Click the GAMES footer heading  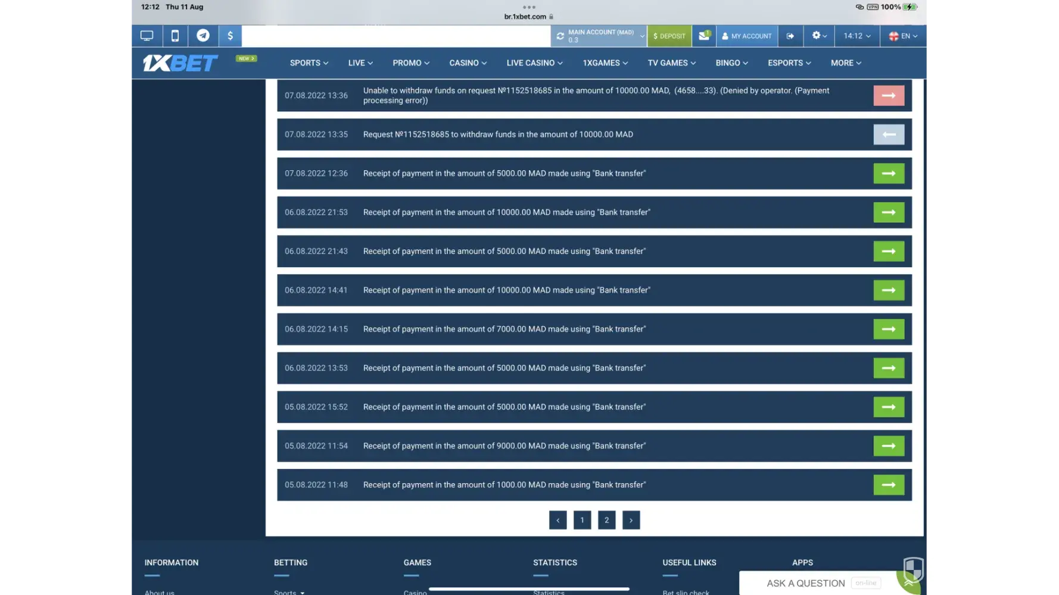coord(418,562)
